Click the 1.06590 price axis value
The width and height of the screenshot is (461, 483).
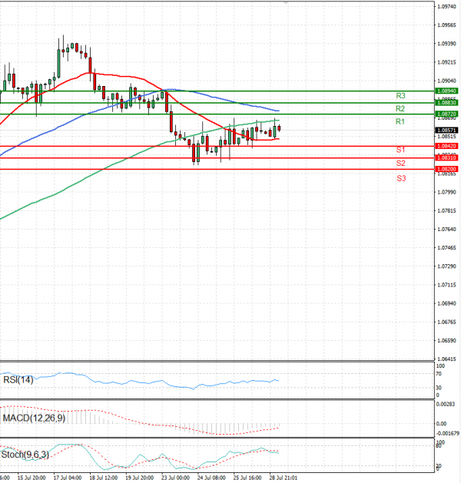click(x=447, y=341)
